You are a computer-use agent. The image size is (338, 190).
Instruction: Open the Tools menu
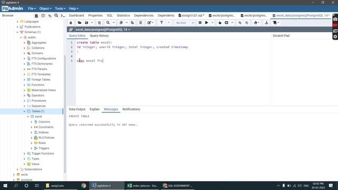pyautogui.click(x=60, y=8)
